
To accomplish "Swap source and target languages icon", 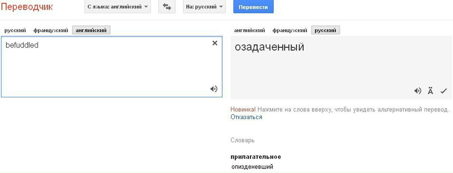I will tap(167, 7).
